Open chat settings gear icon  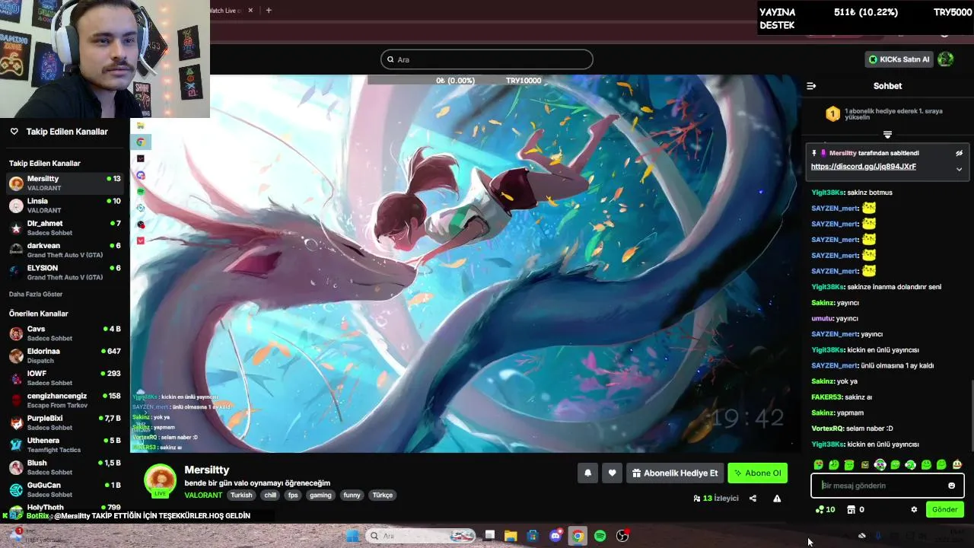coord(914,509)
